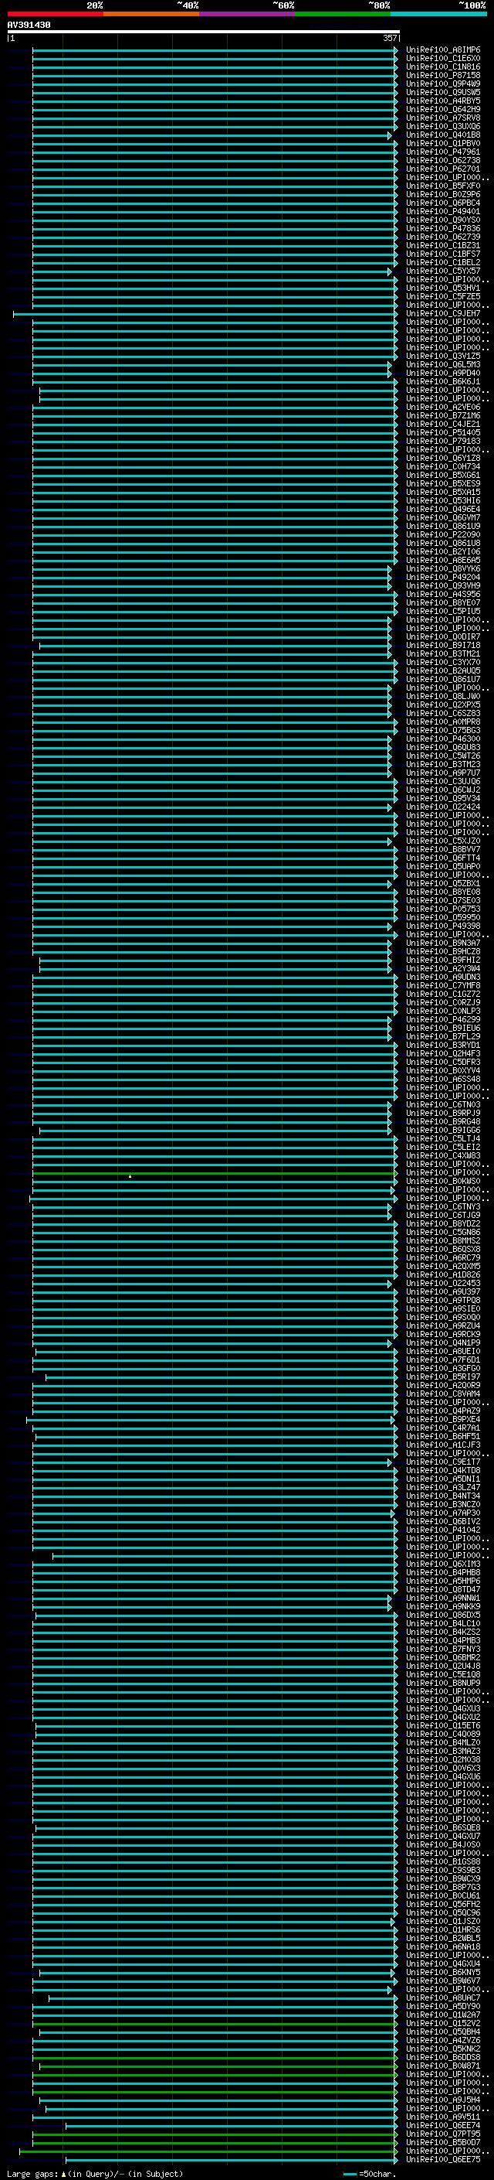Select hit label UniRef100_B0W871
The width and height of the screenshot is (494, 2180).
(442, 2066)
